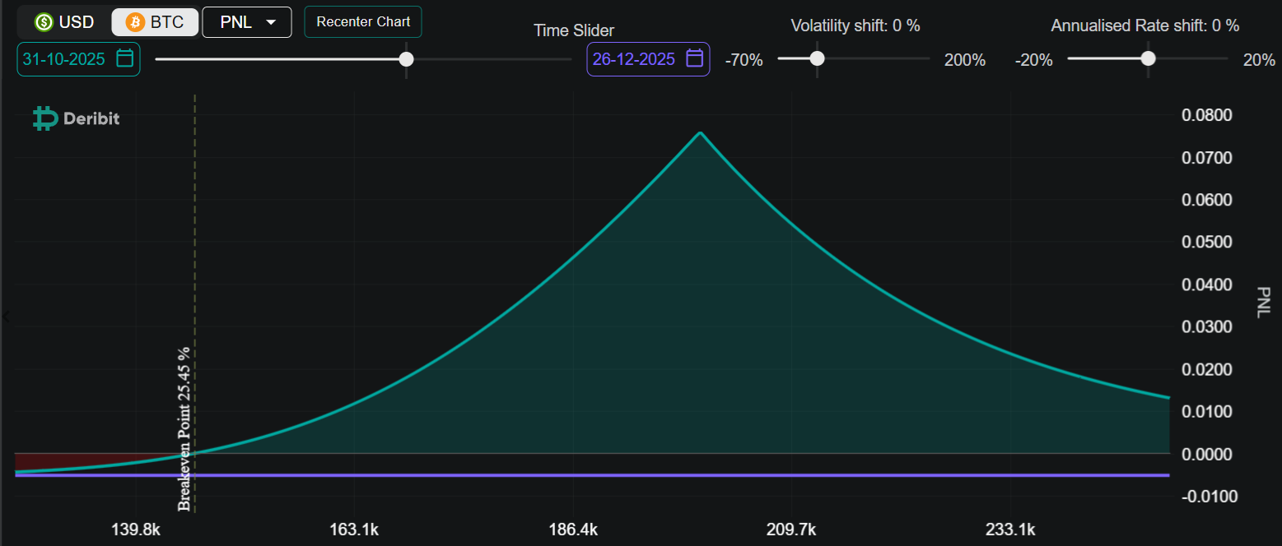Click the 186.4k price axis label
Image resolution: width=1282 pixels, height=546 pixels.
click(x=573, y=528)
